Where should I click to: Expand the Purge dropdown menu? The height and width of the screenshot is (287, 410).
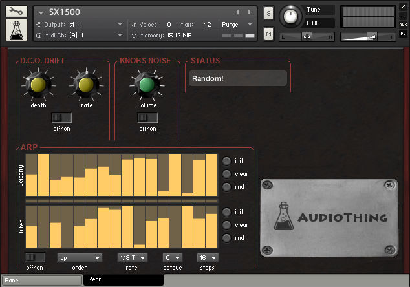pyautogui.click(x=237, y=25)
